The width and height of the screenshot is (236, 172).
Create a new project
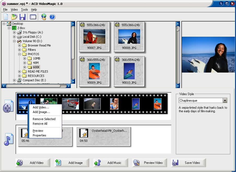[5, 17]
